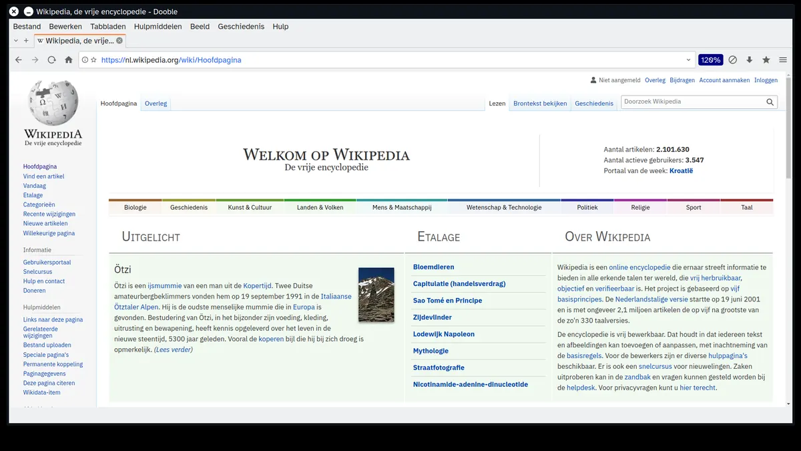Screen dimensions: 801x451
Task: Reload the page with the refresh icon
Action: point(51,59)
